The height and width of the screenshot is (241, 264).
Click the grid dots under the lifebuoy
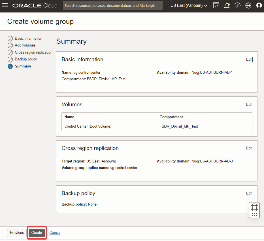[254, 215]
